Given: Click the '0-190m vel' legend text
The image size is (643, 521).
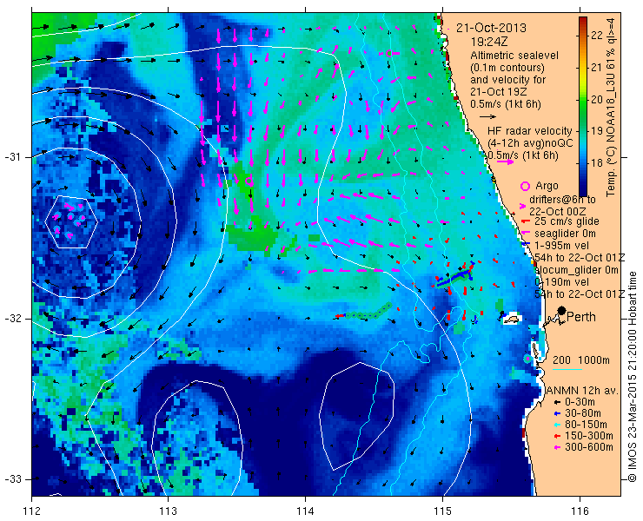Looking at the screenshot, I should 562,282.
